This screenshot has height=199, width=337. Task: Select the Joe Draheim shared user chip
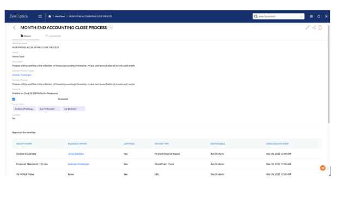pos(73,109)
